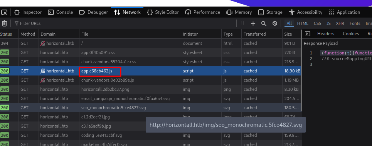The width and height of the screenshot is (372, 146).
Task: Open the Storage tab
Action: pos(270,12)
